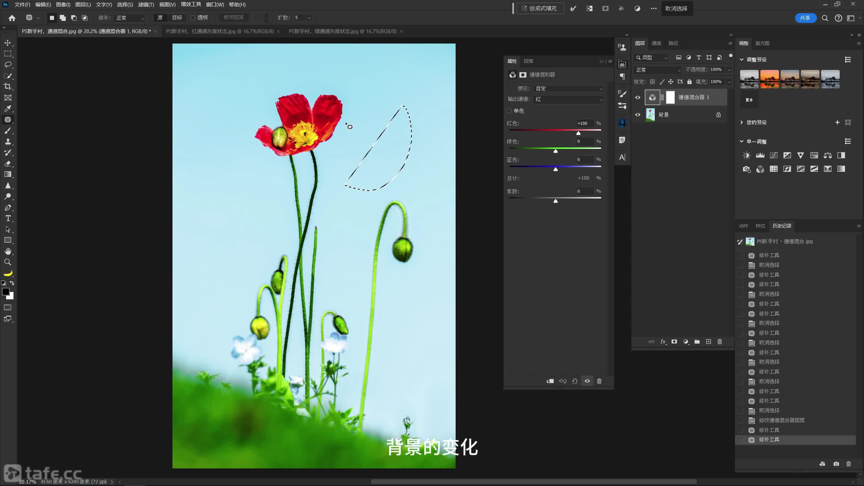Viewport: 864px width, 486px height.
Task: Switch to the 通道 tab
Action: (x=656, y=43)
